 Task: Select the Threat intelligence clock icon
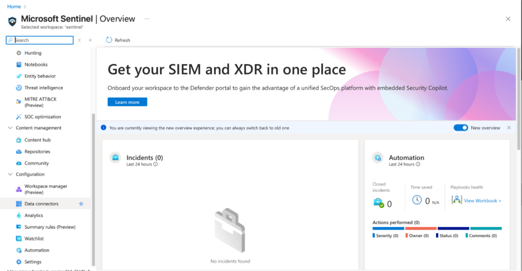pos(19,88)
